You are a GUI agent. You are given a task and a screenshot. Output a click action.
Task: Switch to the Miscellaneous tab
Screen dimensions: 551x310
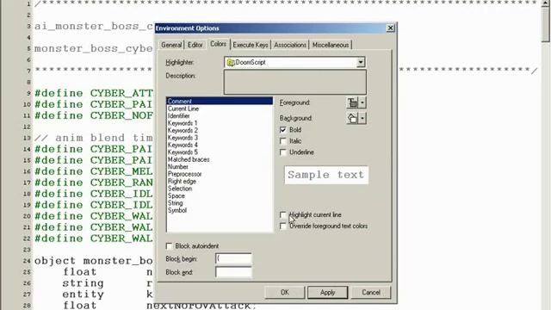(331, 45)
